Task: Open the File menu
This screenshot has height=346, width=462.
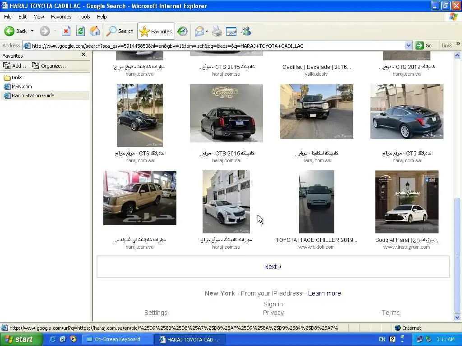Action: (x=8, y=17)
